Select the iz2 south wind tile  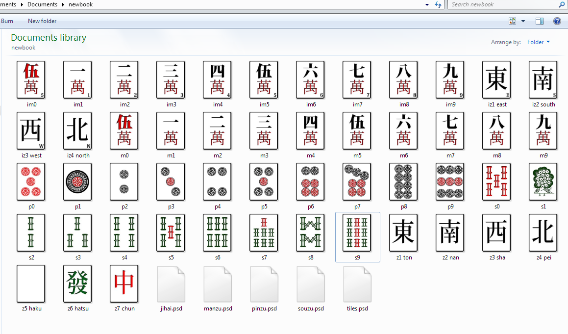pyautogui.click(x=543, y=80)
